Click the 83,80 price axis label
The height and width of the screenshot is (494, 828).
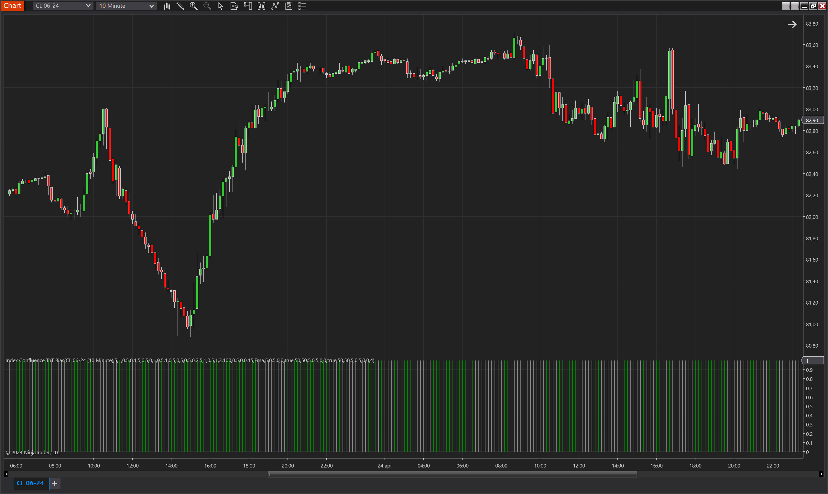tap(812, 24)
